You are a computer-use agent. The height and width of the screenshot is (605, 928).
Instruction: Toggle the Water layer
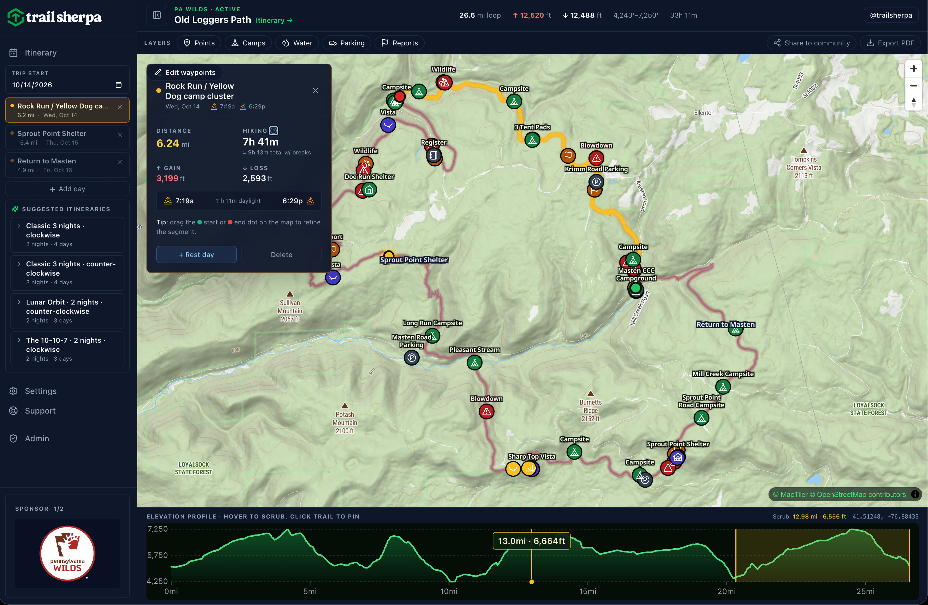pyautogui.click(x=297, y=43)
